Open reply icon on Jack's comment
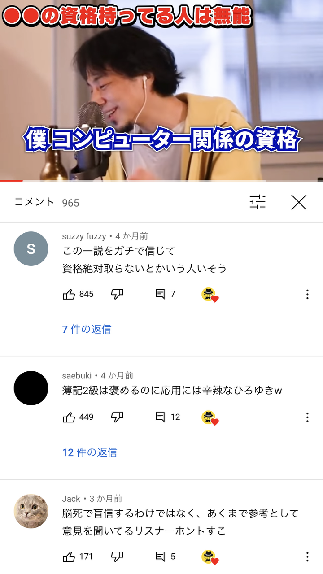The height and width of the screenshot is (574, 323). click(160, 557)
